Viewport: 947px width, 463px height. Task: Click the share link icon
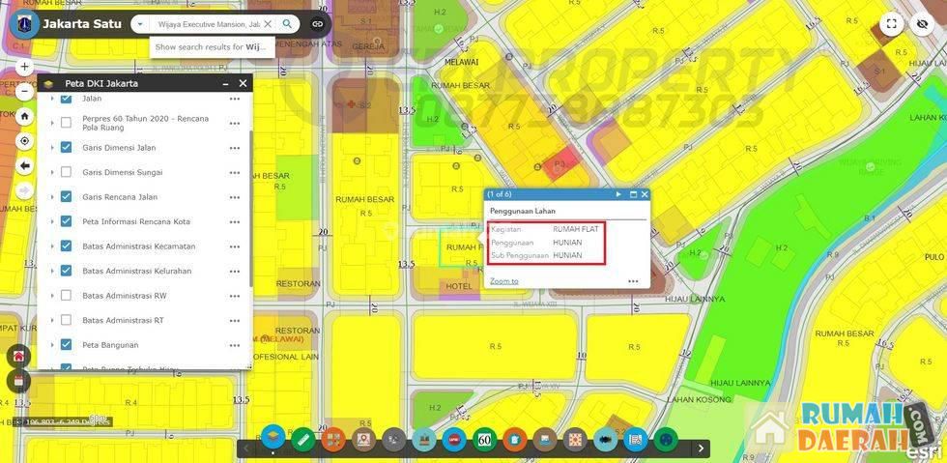coord(317,24)
